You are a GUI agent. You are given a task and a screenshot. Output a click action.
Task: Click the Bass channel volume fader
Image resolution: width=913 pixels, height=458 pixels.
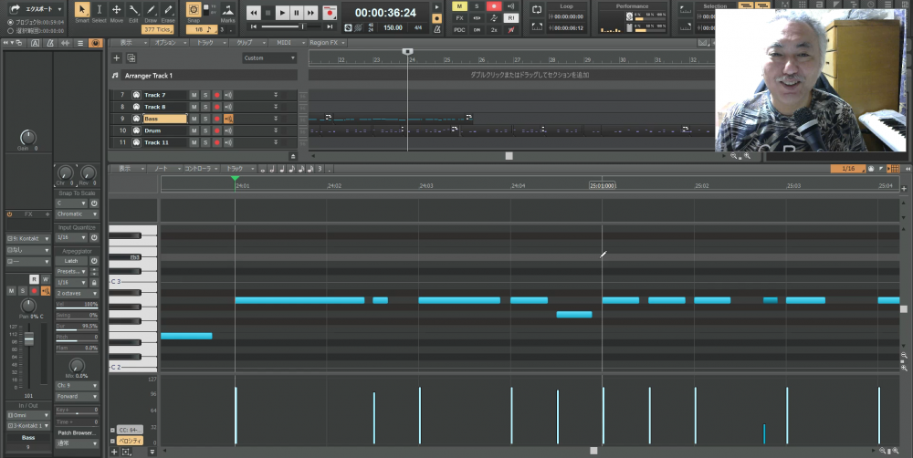point(28,339)
